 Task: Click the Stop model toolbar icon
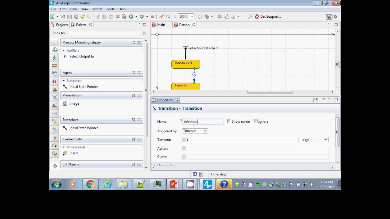153,16
